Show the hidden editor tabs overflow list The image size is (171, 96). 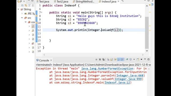122,1
